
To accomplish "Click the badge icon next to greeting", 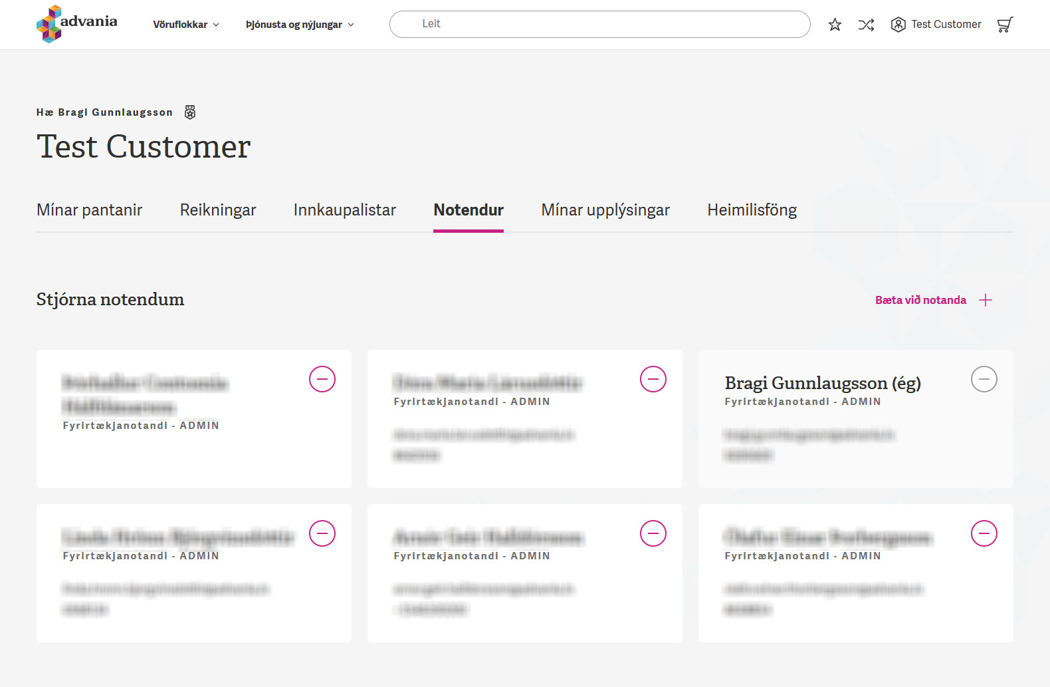I will [190, 112].
